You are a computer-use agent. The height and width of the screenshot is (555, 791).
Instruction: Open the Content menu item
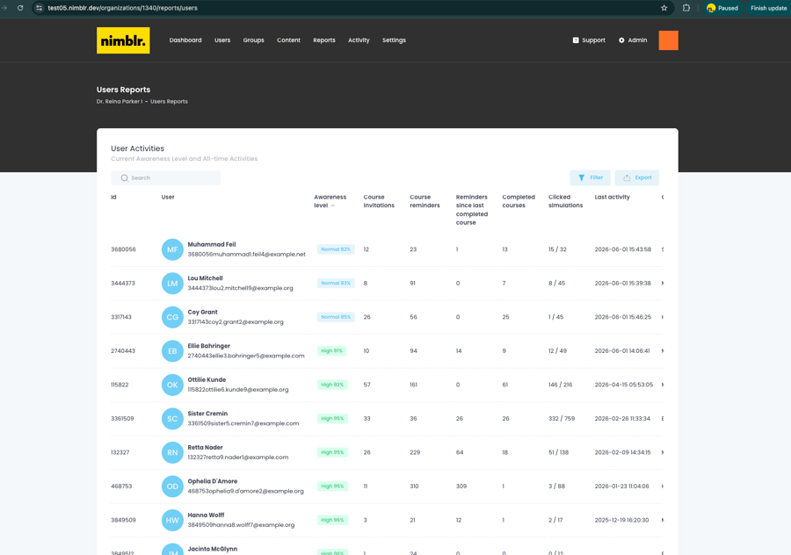coord(288,40)
